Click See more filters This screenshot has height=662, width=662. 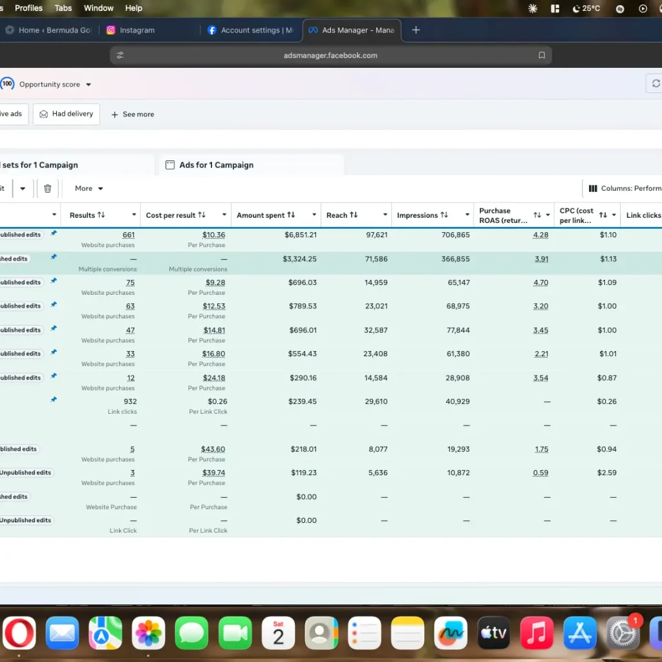tap(133, 114)
